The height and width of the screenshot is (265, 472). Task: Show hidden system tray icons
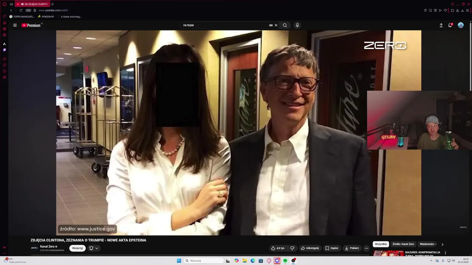(431, 261)
